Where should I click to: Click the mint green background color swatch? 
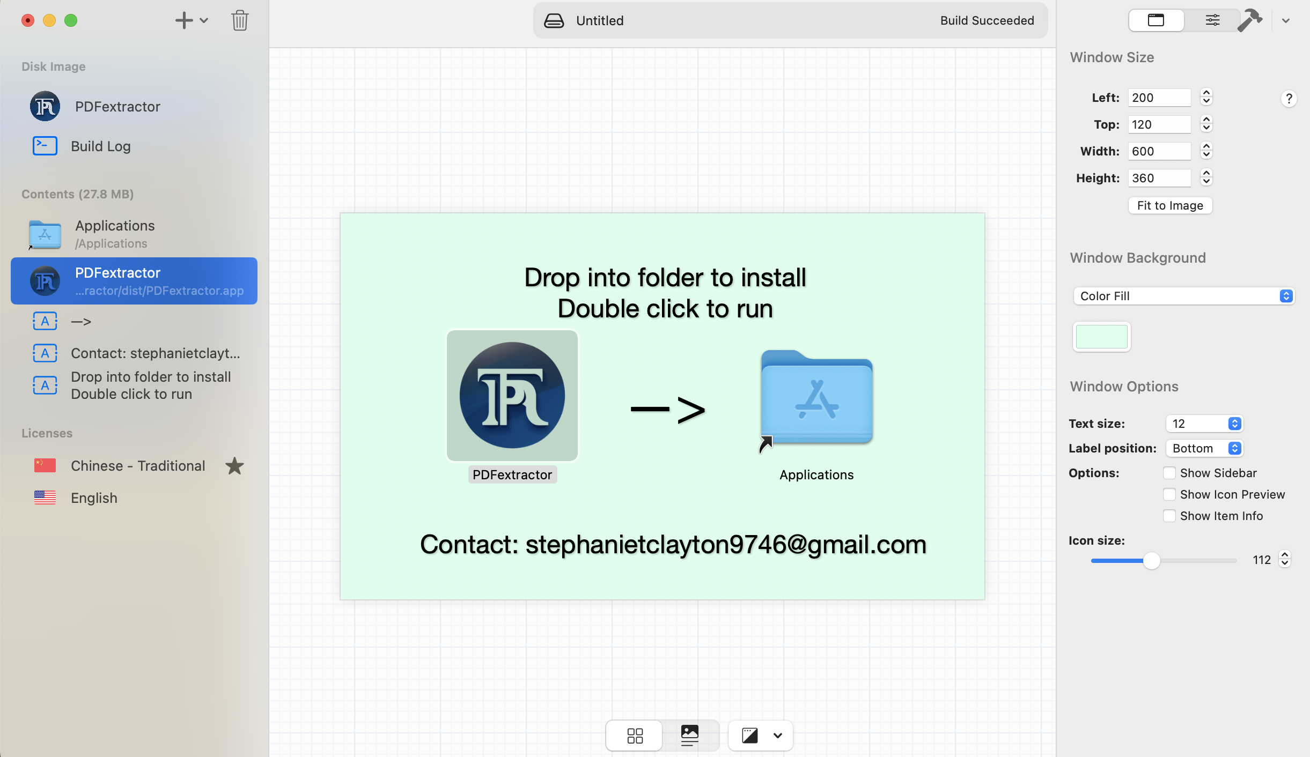coord(1102,337)
